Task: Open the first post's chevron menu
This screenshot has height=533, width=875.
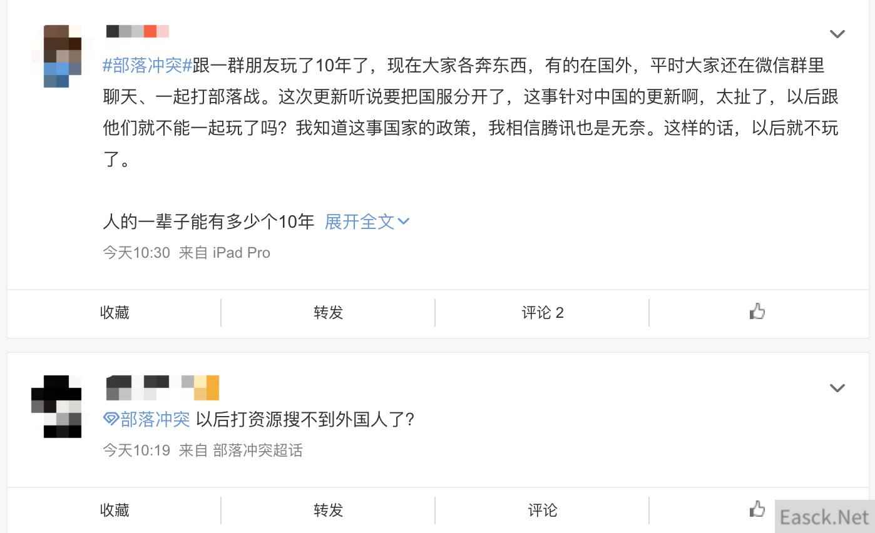Action: click(x=837, y=34)
